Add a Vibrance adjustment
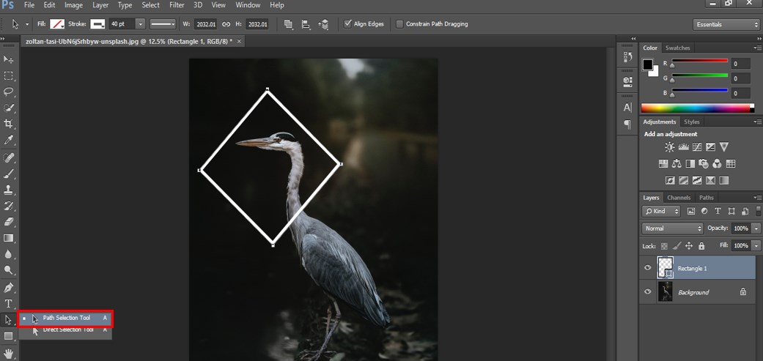This screenshot has width=763, height=361. point(724,146)
